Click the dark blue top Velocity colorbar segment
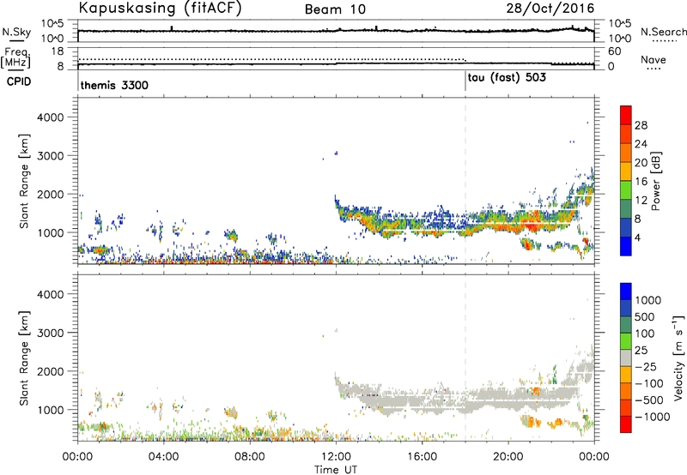Viewport: 687px width, 475px height. [626, 292]
